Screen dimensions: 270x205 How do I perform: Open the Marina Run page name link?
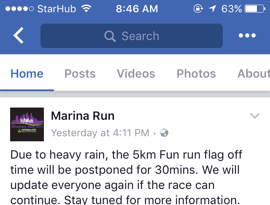(83, 116)
